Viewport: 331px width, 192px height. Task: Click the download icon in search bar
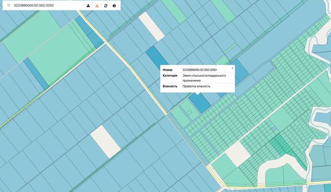tap(88, 6)
